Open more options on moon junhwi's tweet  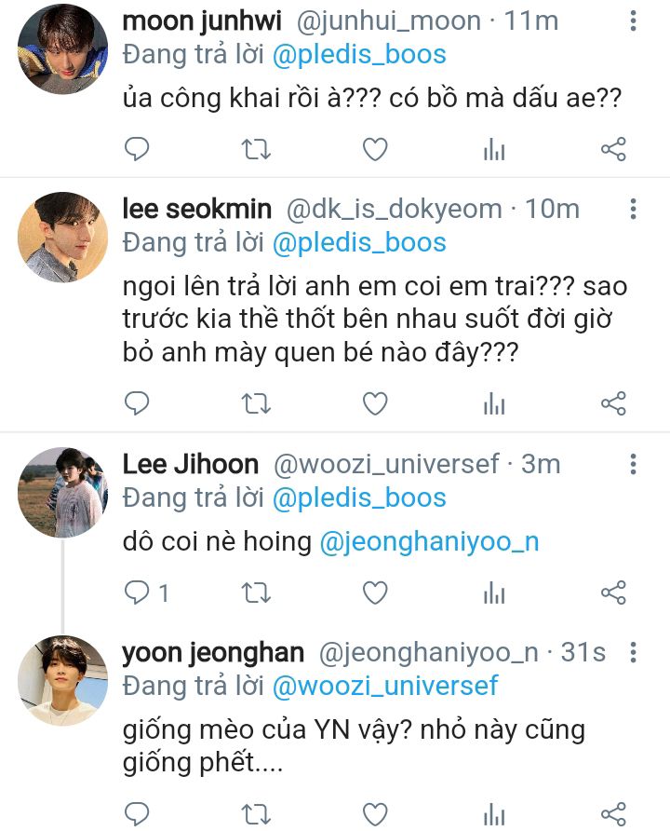(633, 20)
